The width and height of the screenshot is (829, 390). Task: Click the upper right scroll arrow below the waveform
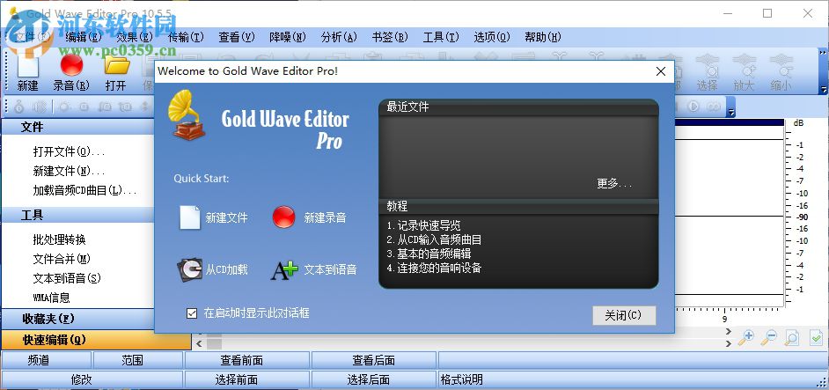coord(729,332)
